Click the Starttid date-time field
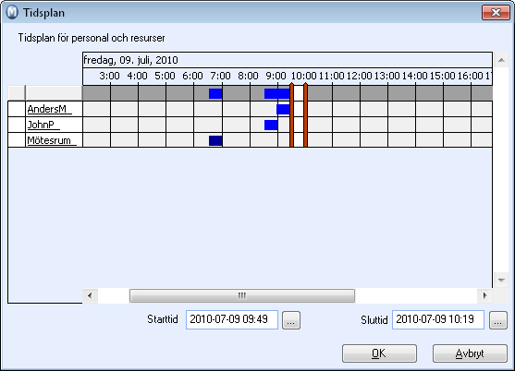515x371 pixels. [232, 319]
